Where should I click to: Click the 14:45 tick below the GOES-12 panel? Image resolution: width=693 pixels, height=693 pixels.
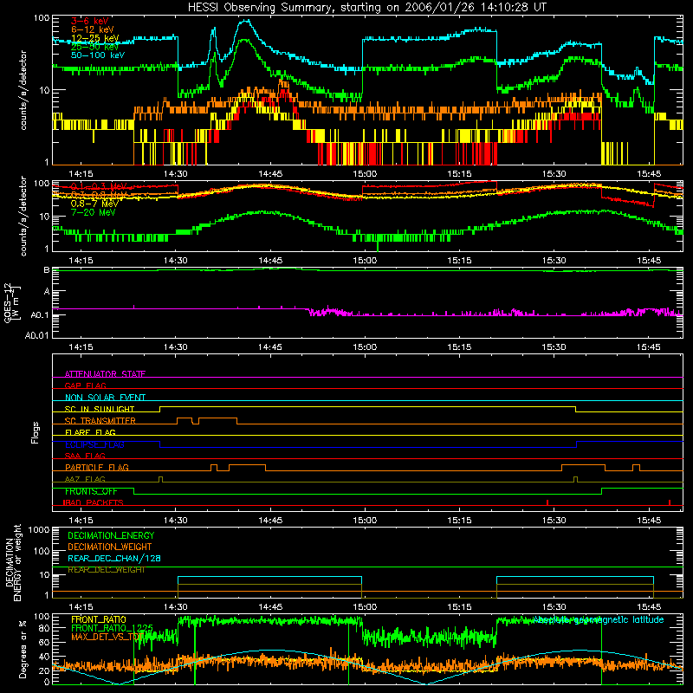pos(270,347)
